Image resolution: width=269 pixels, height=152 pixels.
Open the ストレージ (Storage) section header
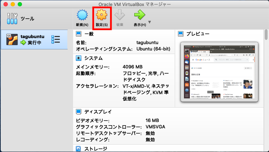pos(96,149)
